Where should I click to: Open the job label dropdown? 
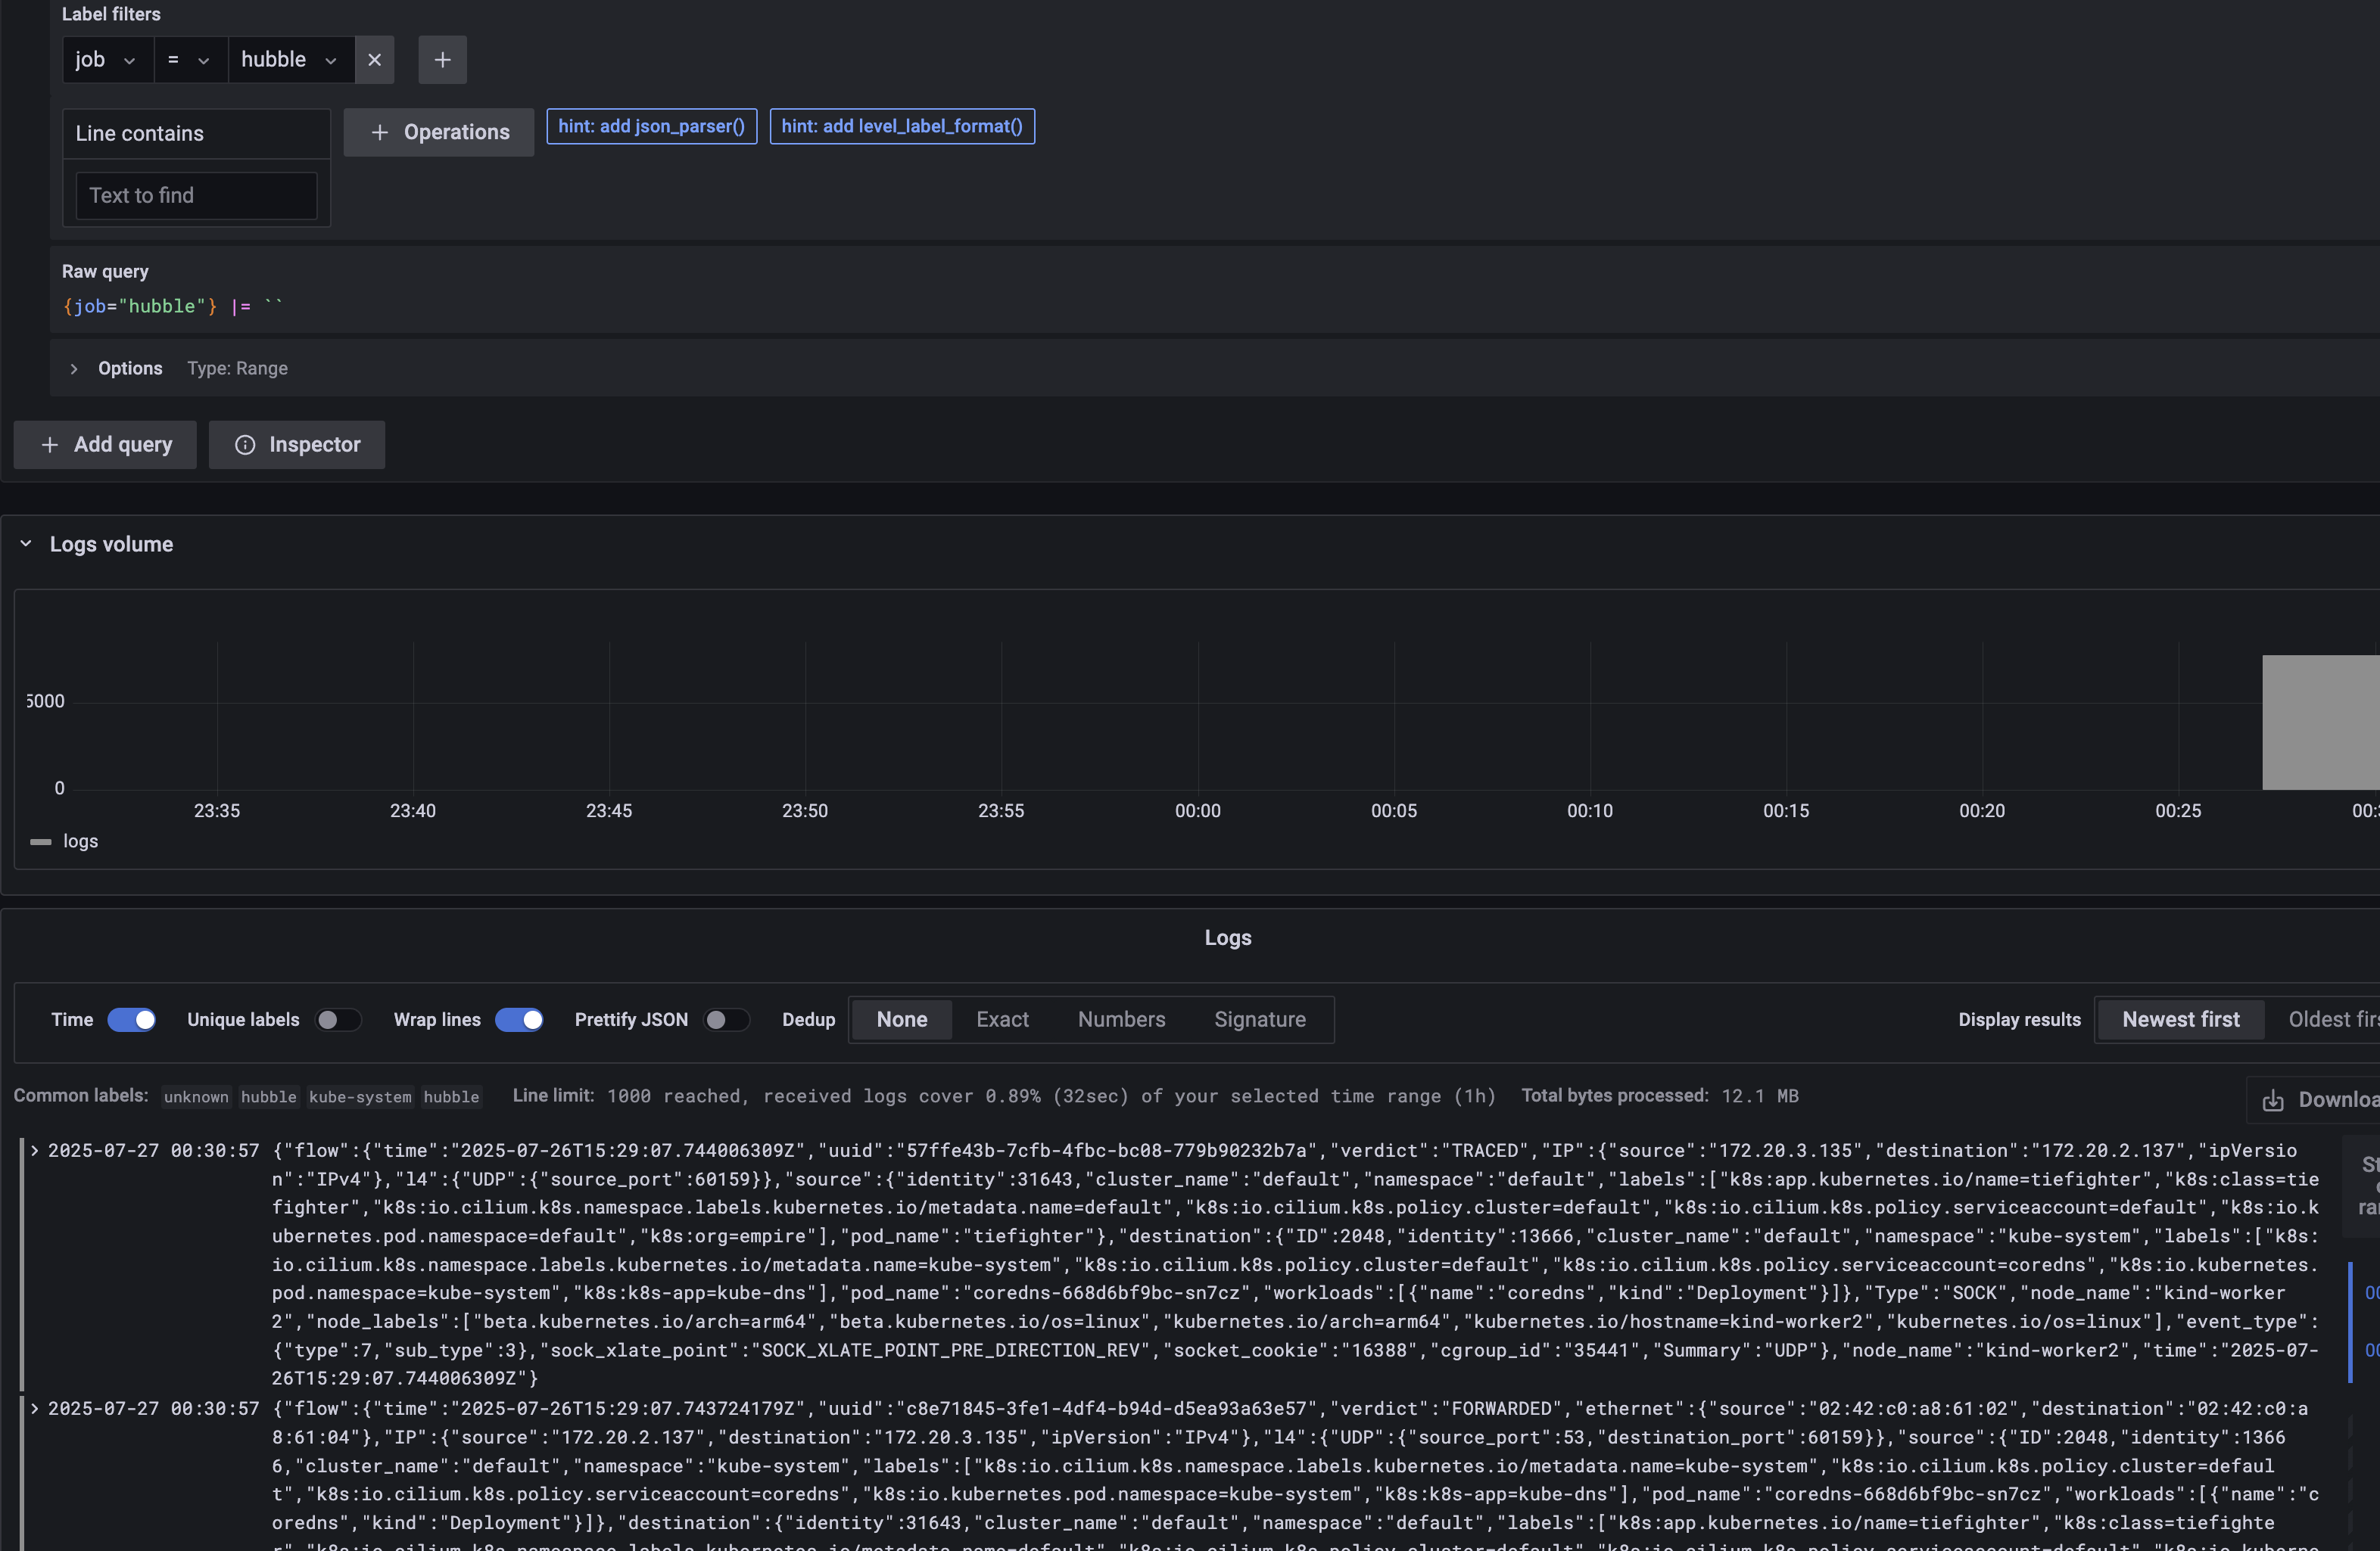[106, 60]
